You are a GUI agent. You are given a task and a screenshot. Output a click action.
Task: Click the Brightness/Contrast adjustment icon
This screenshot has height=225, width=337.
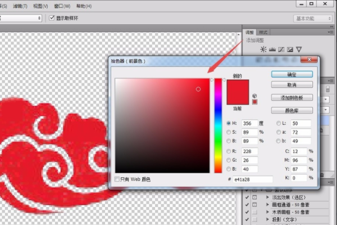(264, 49)
